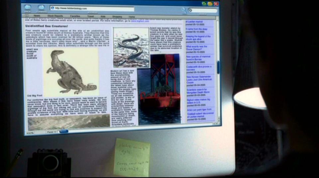This screenshot has width=319, height=178.
Task: Click the vertical scrollbar thumb
Action: coord(218,66)
